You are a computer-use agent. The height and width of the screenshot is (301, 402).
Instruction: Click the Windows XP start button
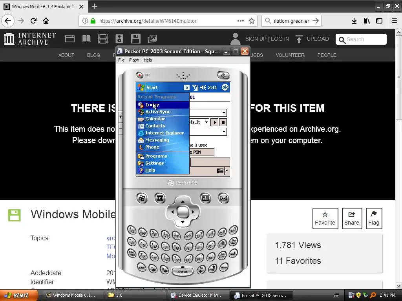pyautogui.click(x=19, y=295)
